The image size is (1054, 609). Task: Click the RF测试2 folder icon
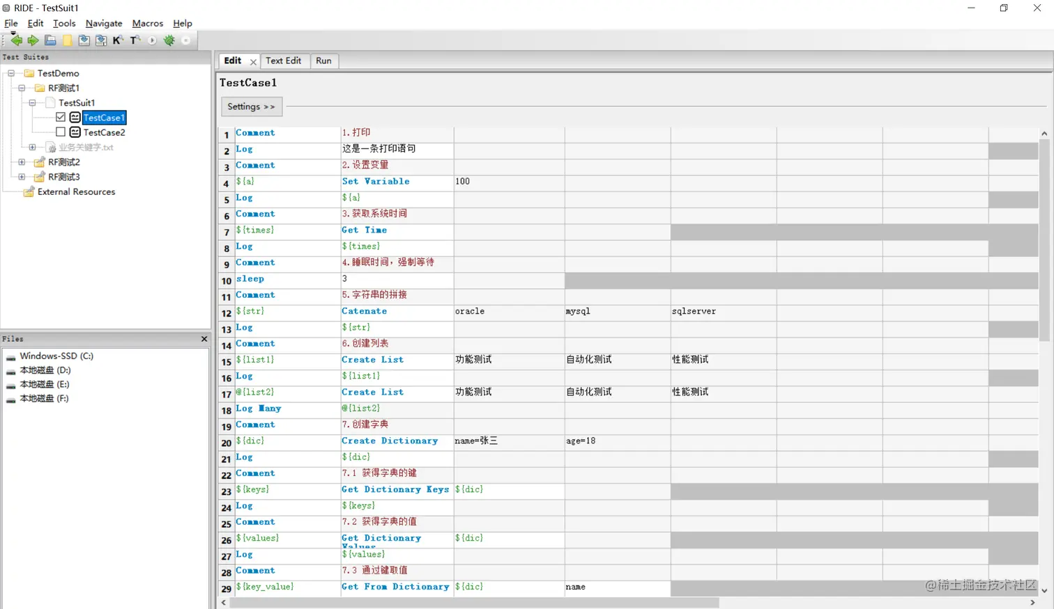[40, 162]
